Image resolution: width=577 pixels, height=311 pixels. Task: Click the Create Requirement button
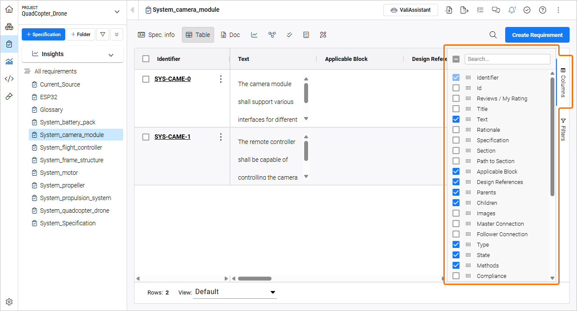tap(537, 35)
